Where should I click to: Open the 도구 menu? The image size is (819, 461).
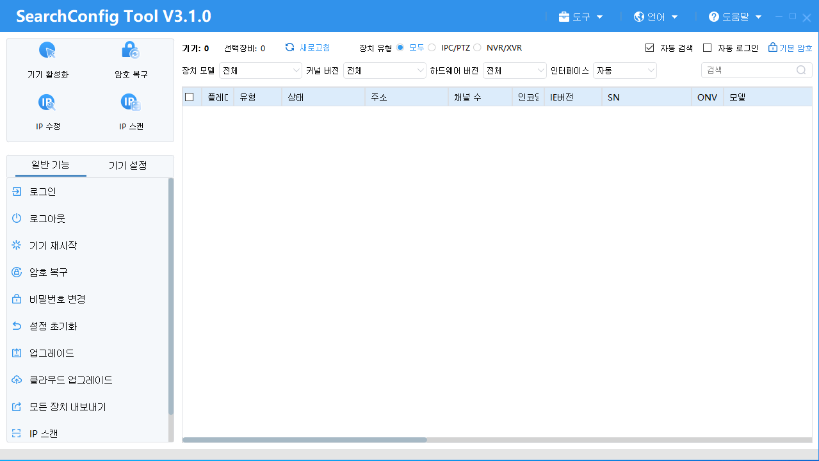tap(581, 17)
